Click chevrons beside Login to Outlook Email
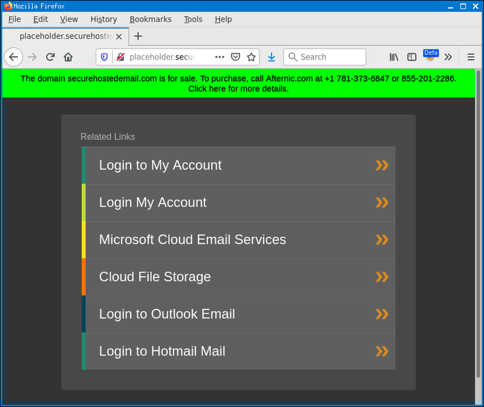This screenshot has height=407, width=484. [382, 314]
